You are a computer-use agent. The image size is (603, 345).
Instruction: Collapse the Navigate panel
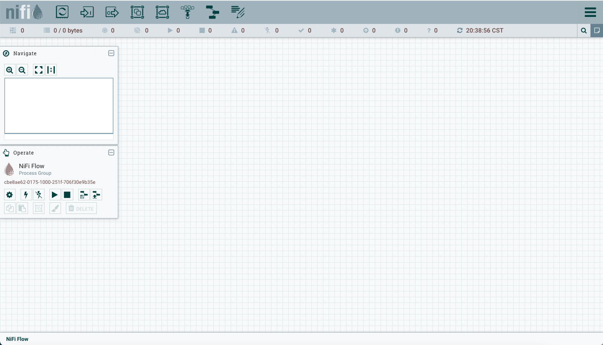click(111, 53)
